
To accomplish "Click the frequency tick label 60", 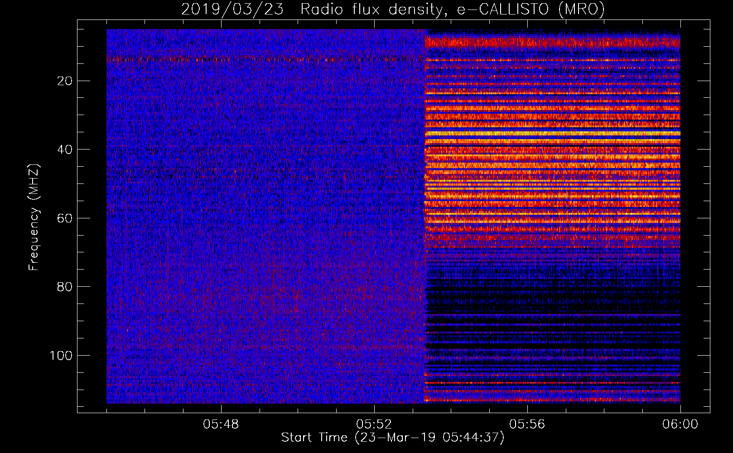I will click(x=65, y=218).
